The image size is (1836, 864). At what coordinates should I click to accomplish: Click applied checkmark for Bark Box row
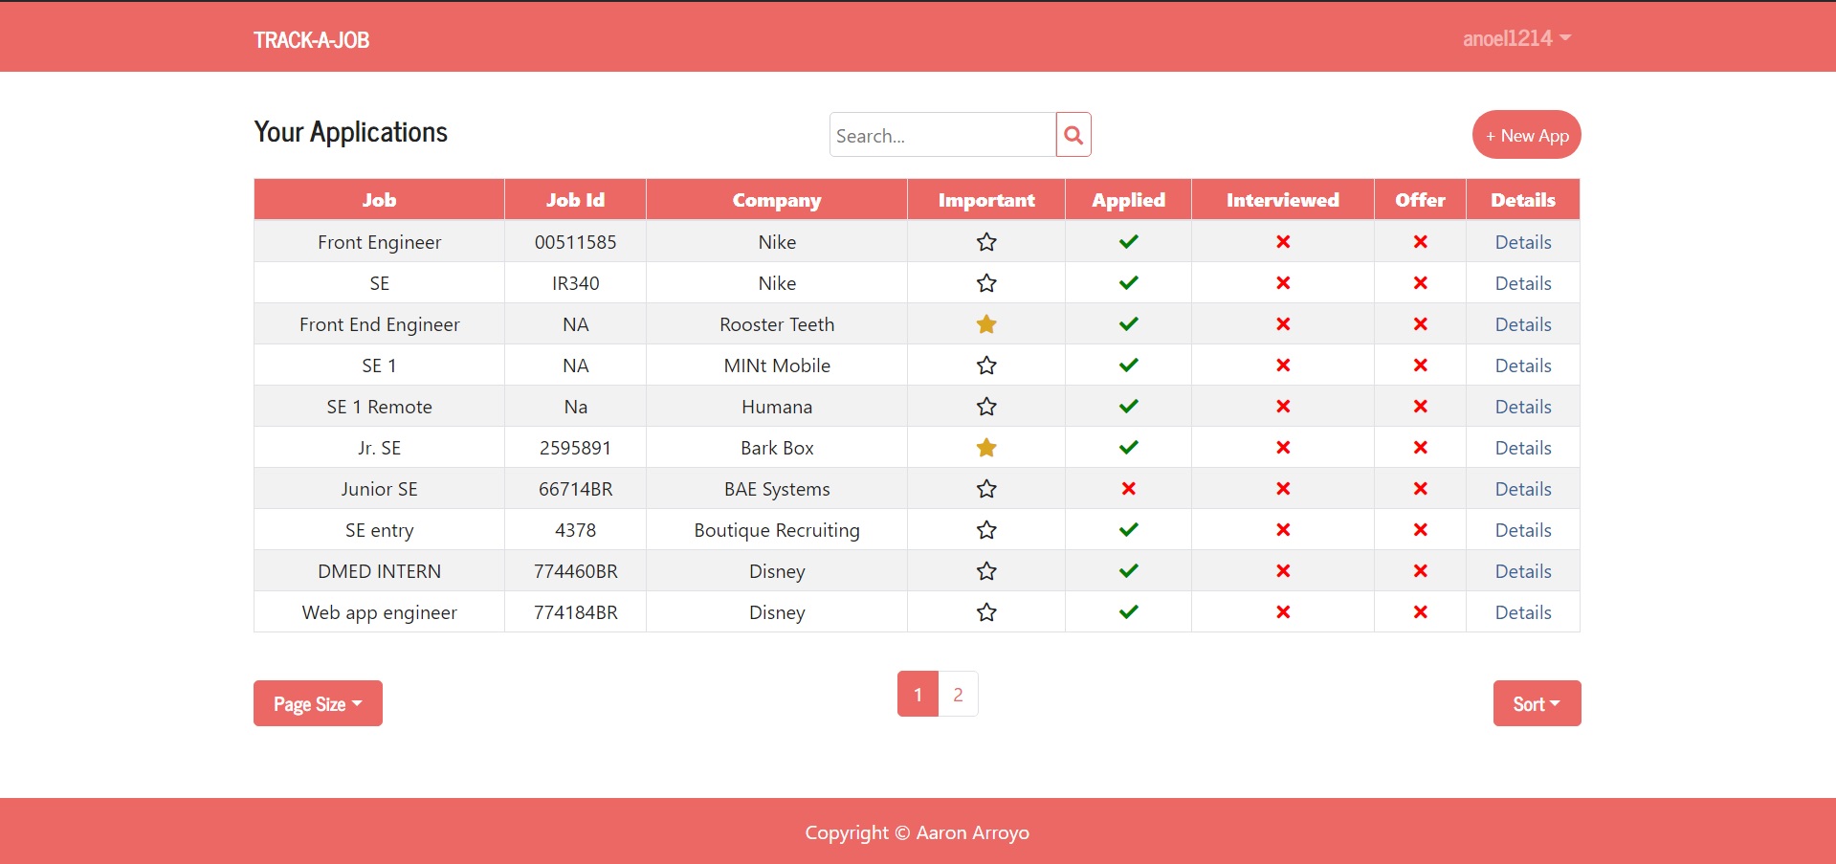click(1129, 448)
